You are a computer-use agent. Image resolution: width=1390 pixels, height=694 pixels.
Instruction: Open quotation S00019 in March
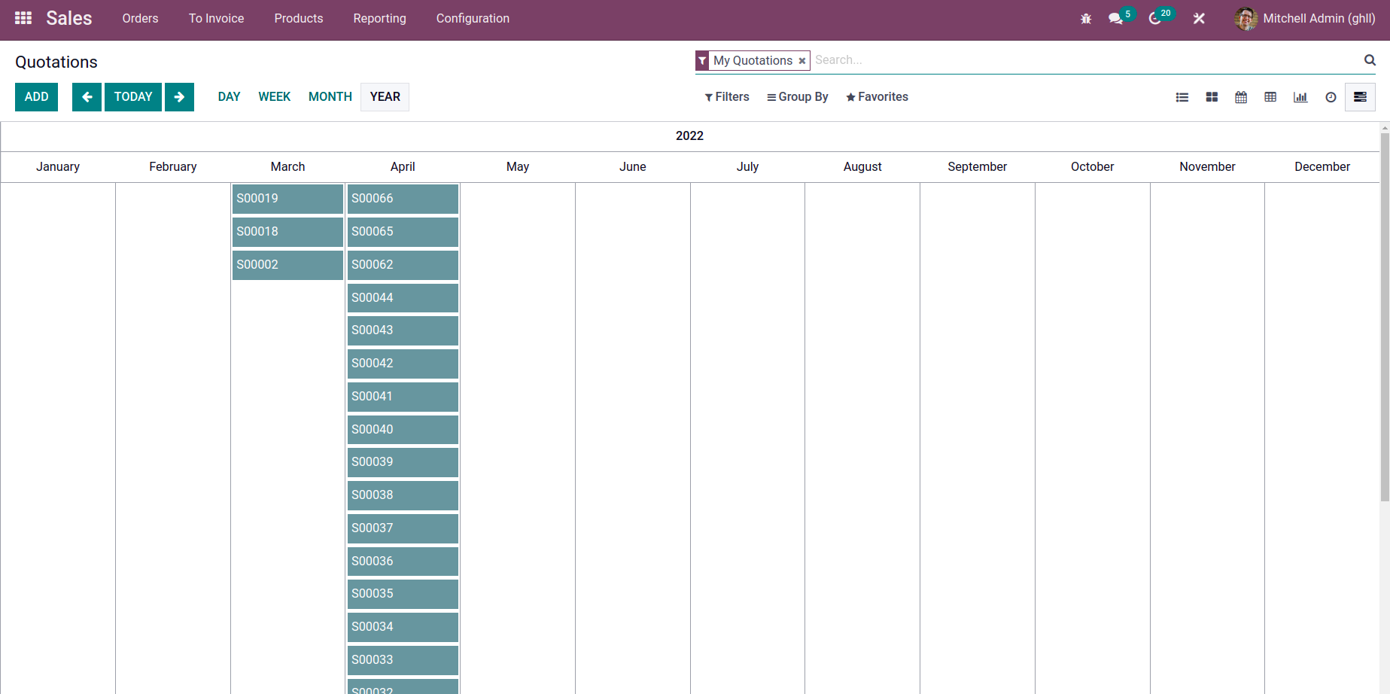(287, 199)
